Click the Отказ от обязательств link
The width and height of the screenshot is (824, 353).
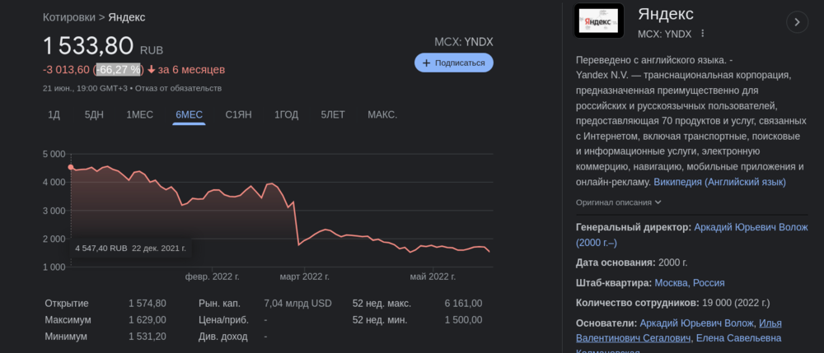(x=180, y=88)
